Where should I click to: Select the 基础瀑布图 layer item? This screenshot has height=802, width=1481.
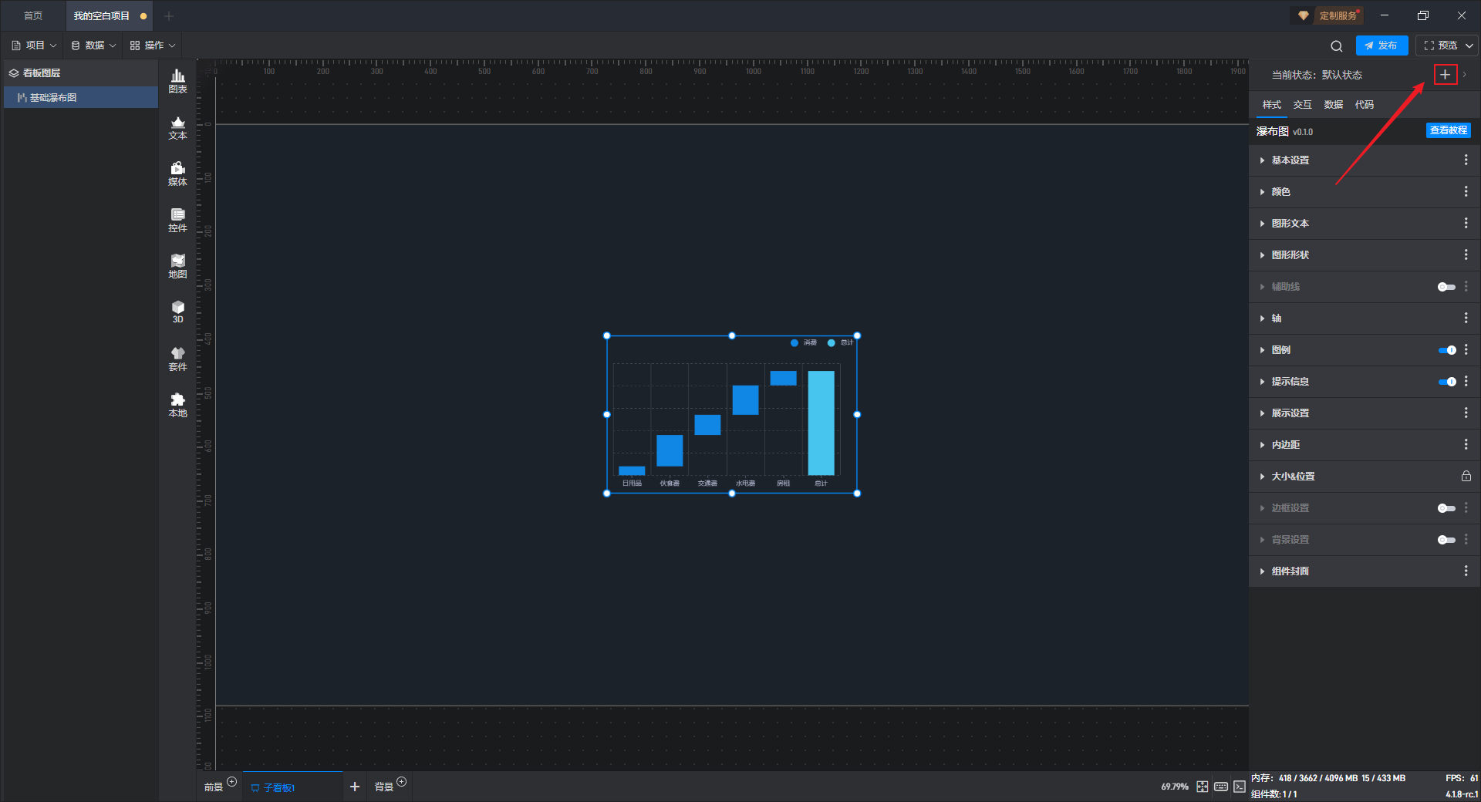click(x=81, y=97)
